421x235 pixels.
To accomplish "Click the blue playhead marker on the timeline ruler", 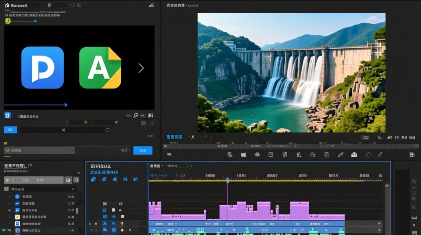I will click(x=228, y=179).
